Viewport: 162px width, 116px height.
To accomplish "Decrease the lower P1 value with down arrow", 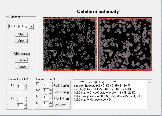I will point(25,101).
